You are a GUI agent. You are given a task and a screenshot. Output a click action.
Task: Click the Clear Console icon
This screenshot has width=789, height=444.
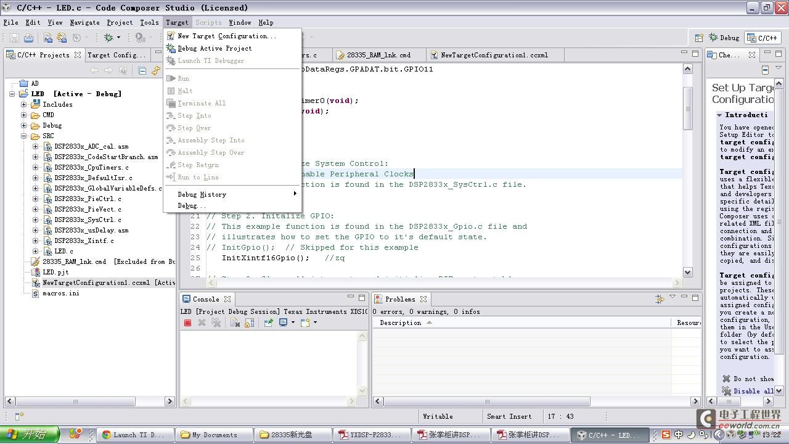point(235,323)
